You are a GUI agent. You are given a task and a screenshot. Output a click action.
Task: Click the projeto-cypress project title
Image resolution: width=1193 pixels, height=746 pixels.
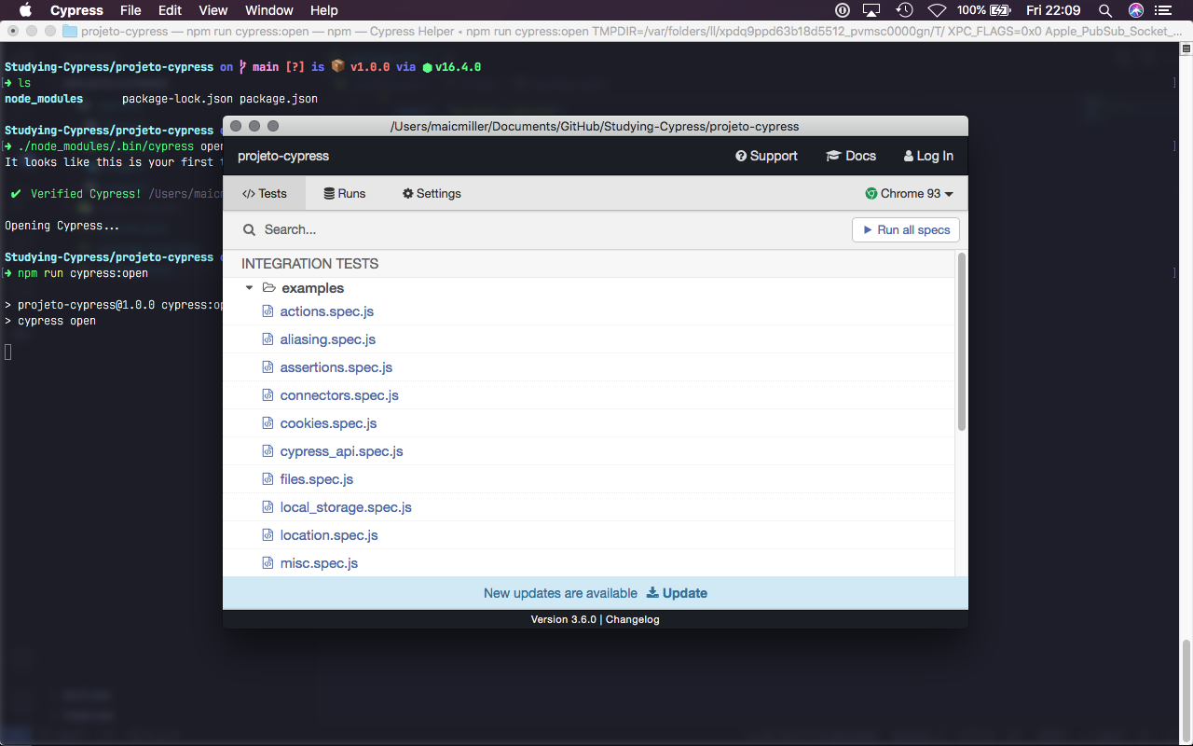(x=283, y=156)
